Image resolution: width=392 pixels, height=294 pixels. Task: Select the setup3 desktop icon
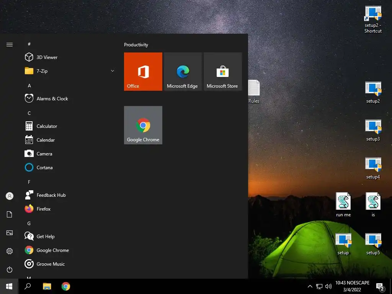coord(373,130)
